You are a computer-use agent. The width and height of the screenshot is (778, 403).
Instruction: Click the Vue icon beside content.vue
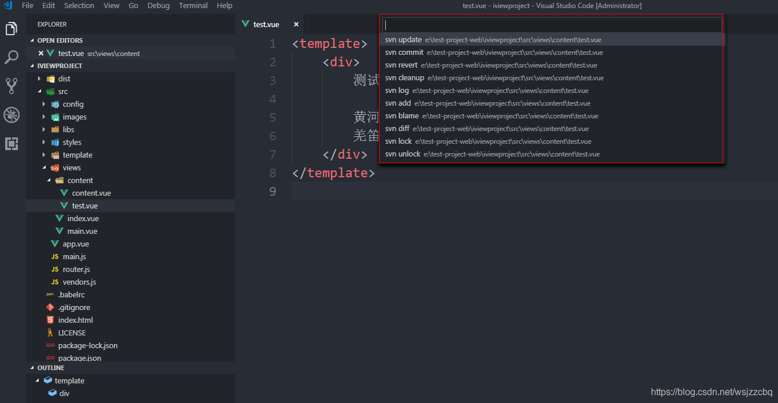click(65, 193)
